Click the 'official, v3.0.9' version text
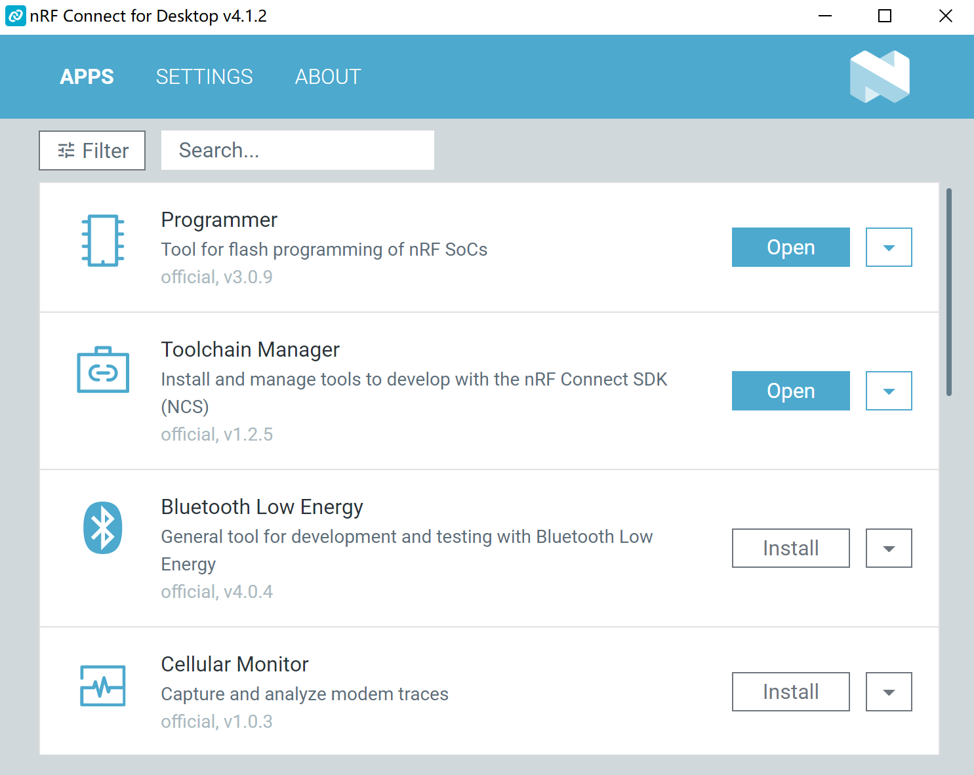 tap(217, 277)
